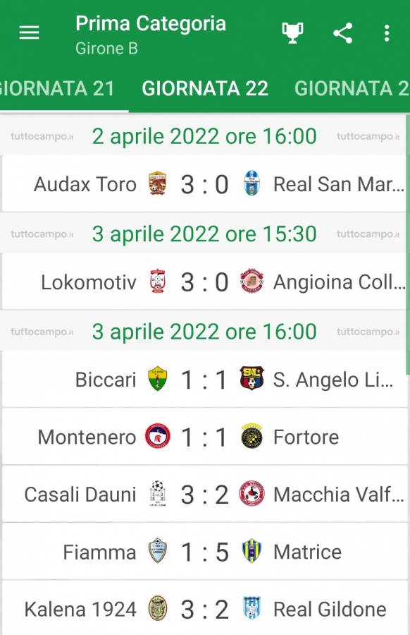Tap the Fortore team crest
The height and width of the screenshot is (635, 410).
(251, 436)
